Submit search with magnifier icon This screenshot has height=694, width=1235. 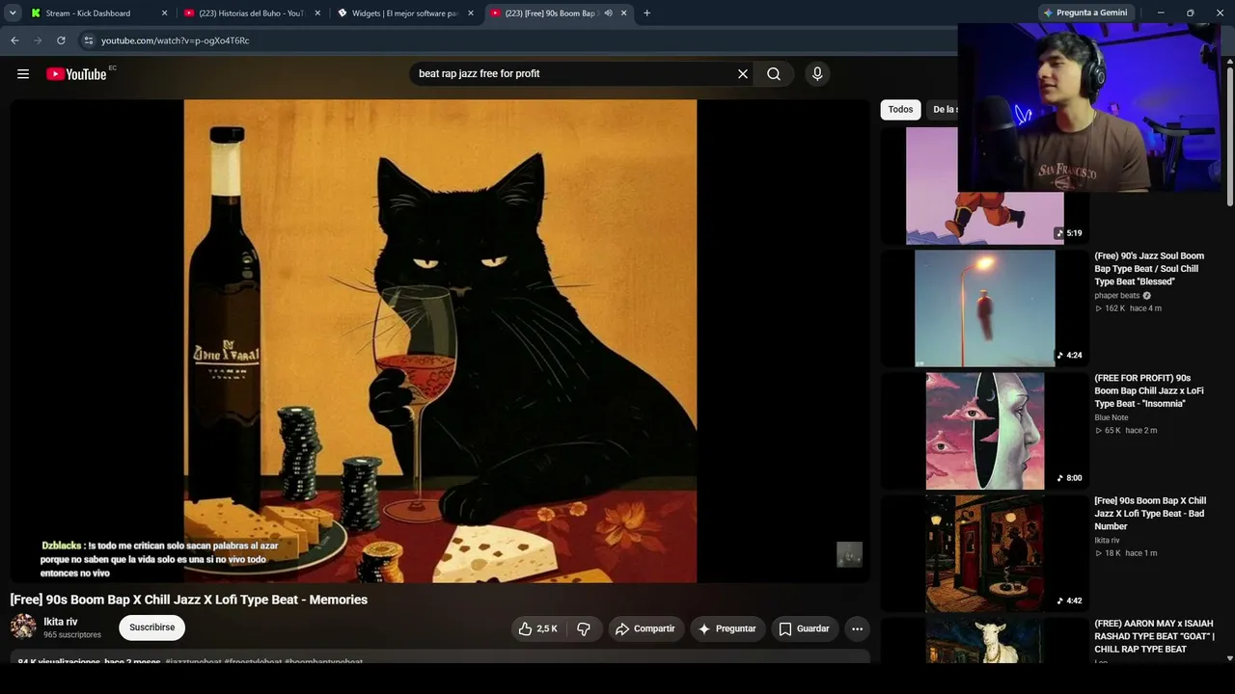(774, 74)
